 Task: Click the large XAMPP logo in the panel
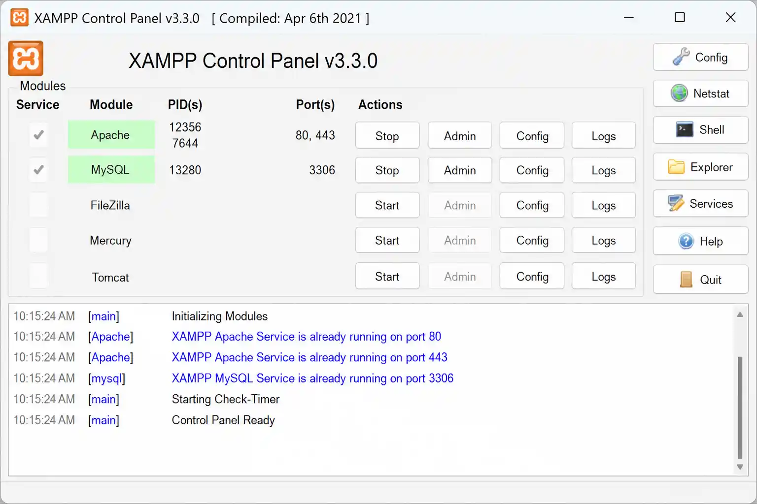click(26, 59)
